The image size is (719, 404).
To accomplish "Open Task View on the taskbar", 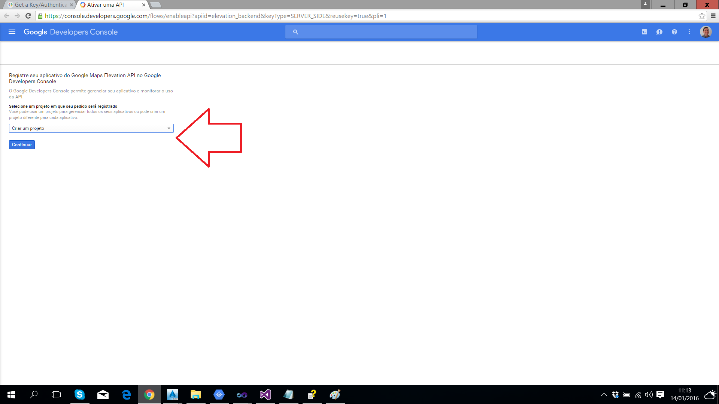I will (x=56, y=395).
